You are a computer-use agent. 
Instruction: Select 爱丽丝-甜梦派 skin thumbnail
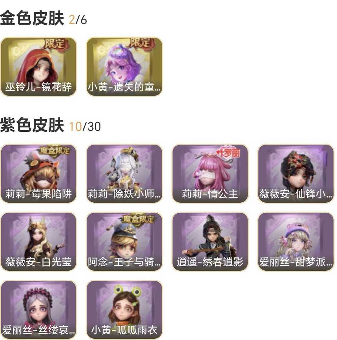(x=296, y=242)
